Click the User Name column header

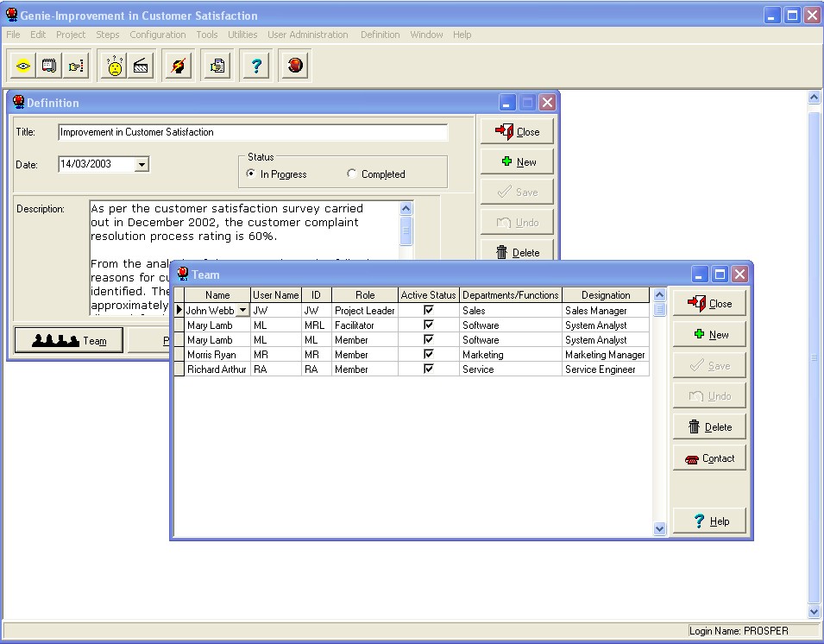tap(276, 295)
